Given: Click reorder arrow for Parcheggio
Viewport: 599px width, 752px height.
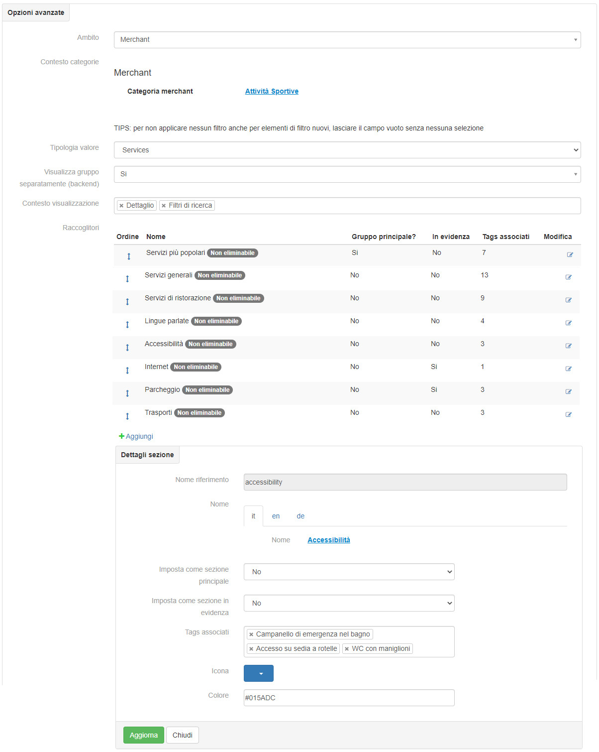Looking at the screenshot, I should coord(127,393).
